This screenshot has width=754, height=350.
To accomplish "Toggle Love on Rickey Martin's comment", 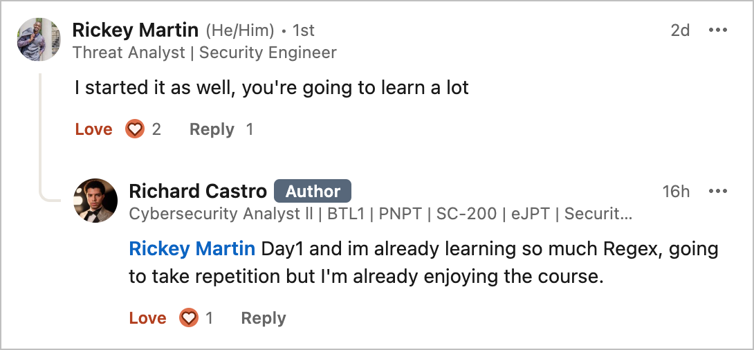I will [94, 129].
